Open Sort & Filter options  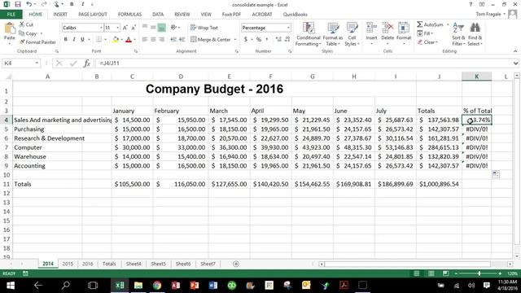[458, 34]
